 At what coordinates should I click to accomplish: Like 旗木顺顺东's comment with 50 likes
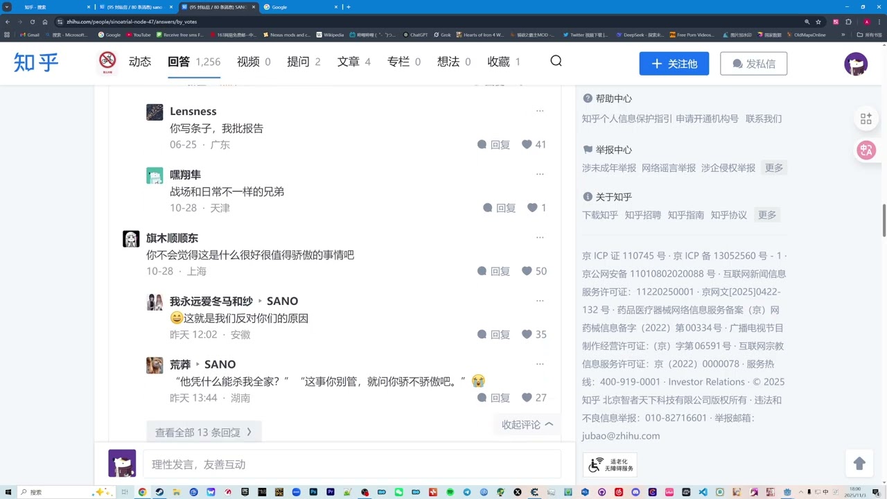tap(534, 271)
